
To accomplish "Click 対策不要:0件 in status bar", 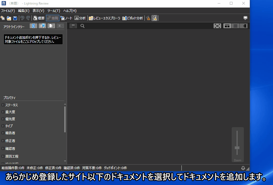I will pyautogui.click(x=92, y=168).
